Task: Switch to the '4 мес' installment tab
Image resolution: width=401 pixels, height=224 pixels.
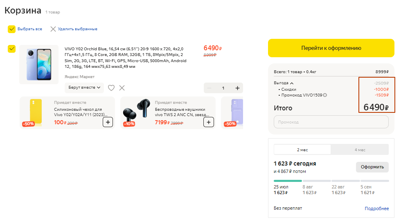Action: [360, 150]
